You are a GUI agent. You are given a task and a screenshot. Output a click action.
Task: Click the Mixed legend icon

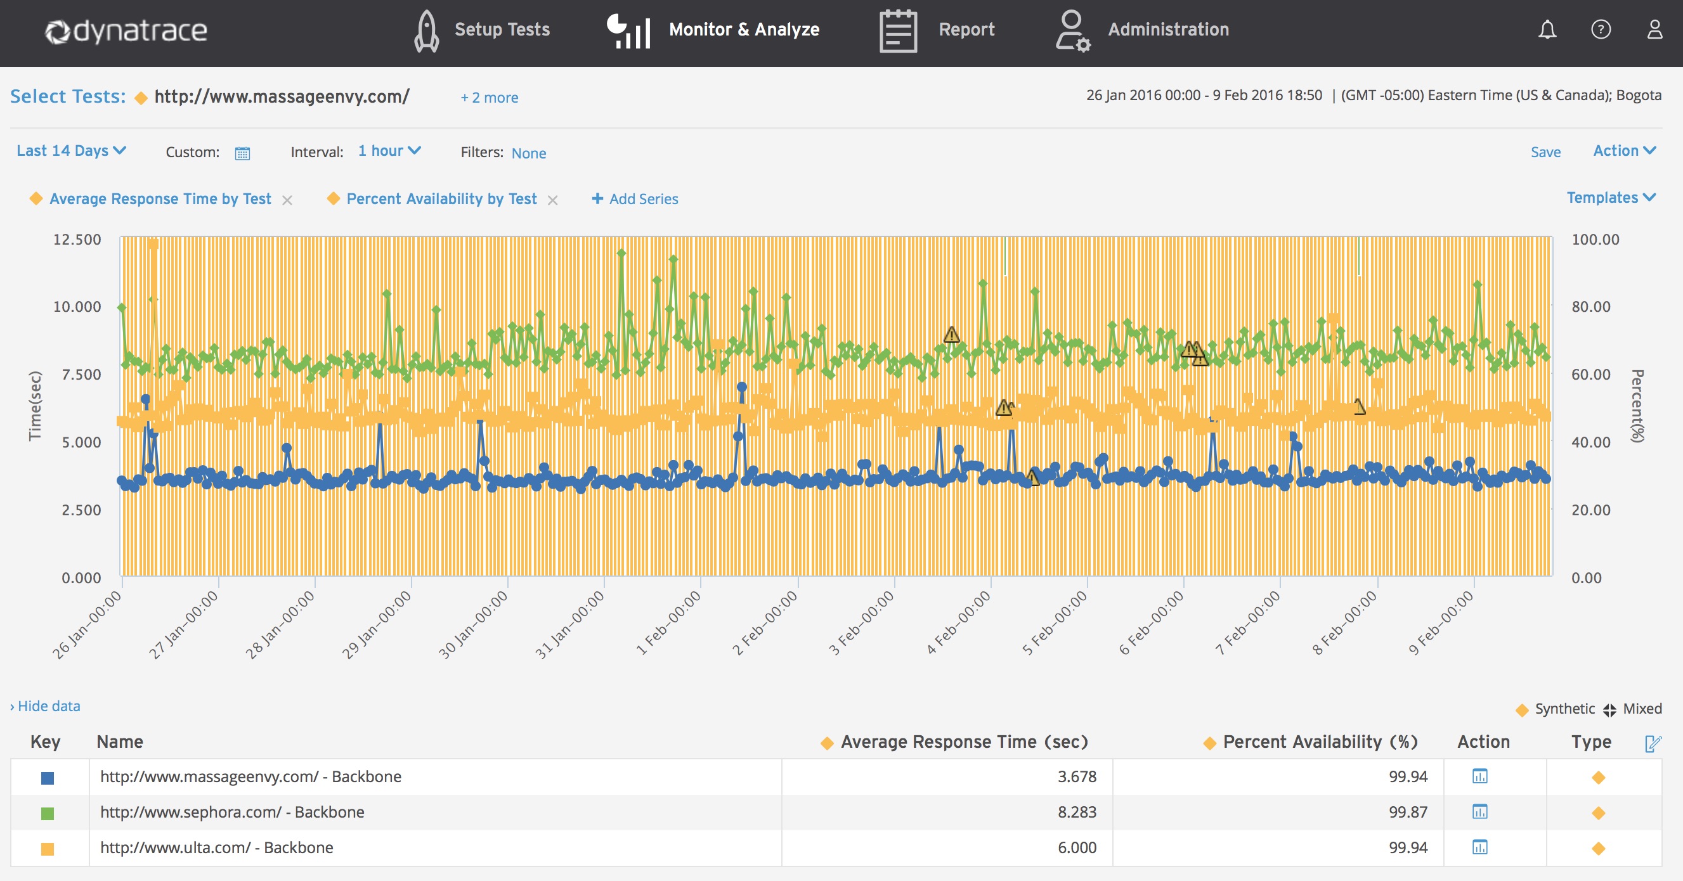coord(1610,710)
